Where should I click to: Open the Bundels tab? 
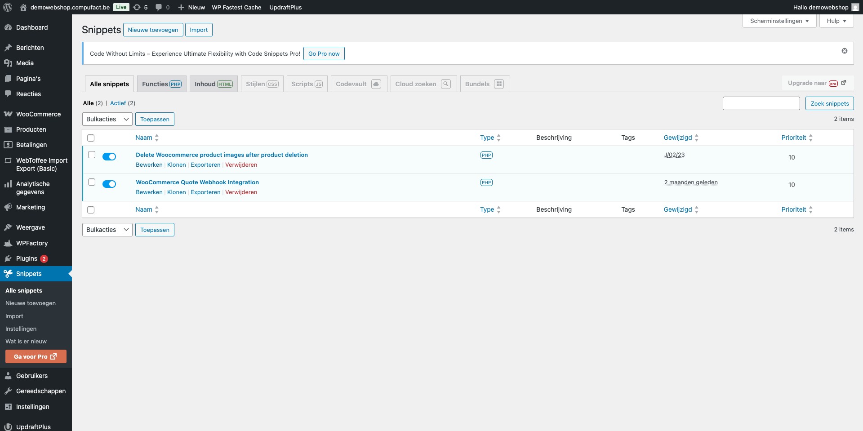pos(485,84)
